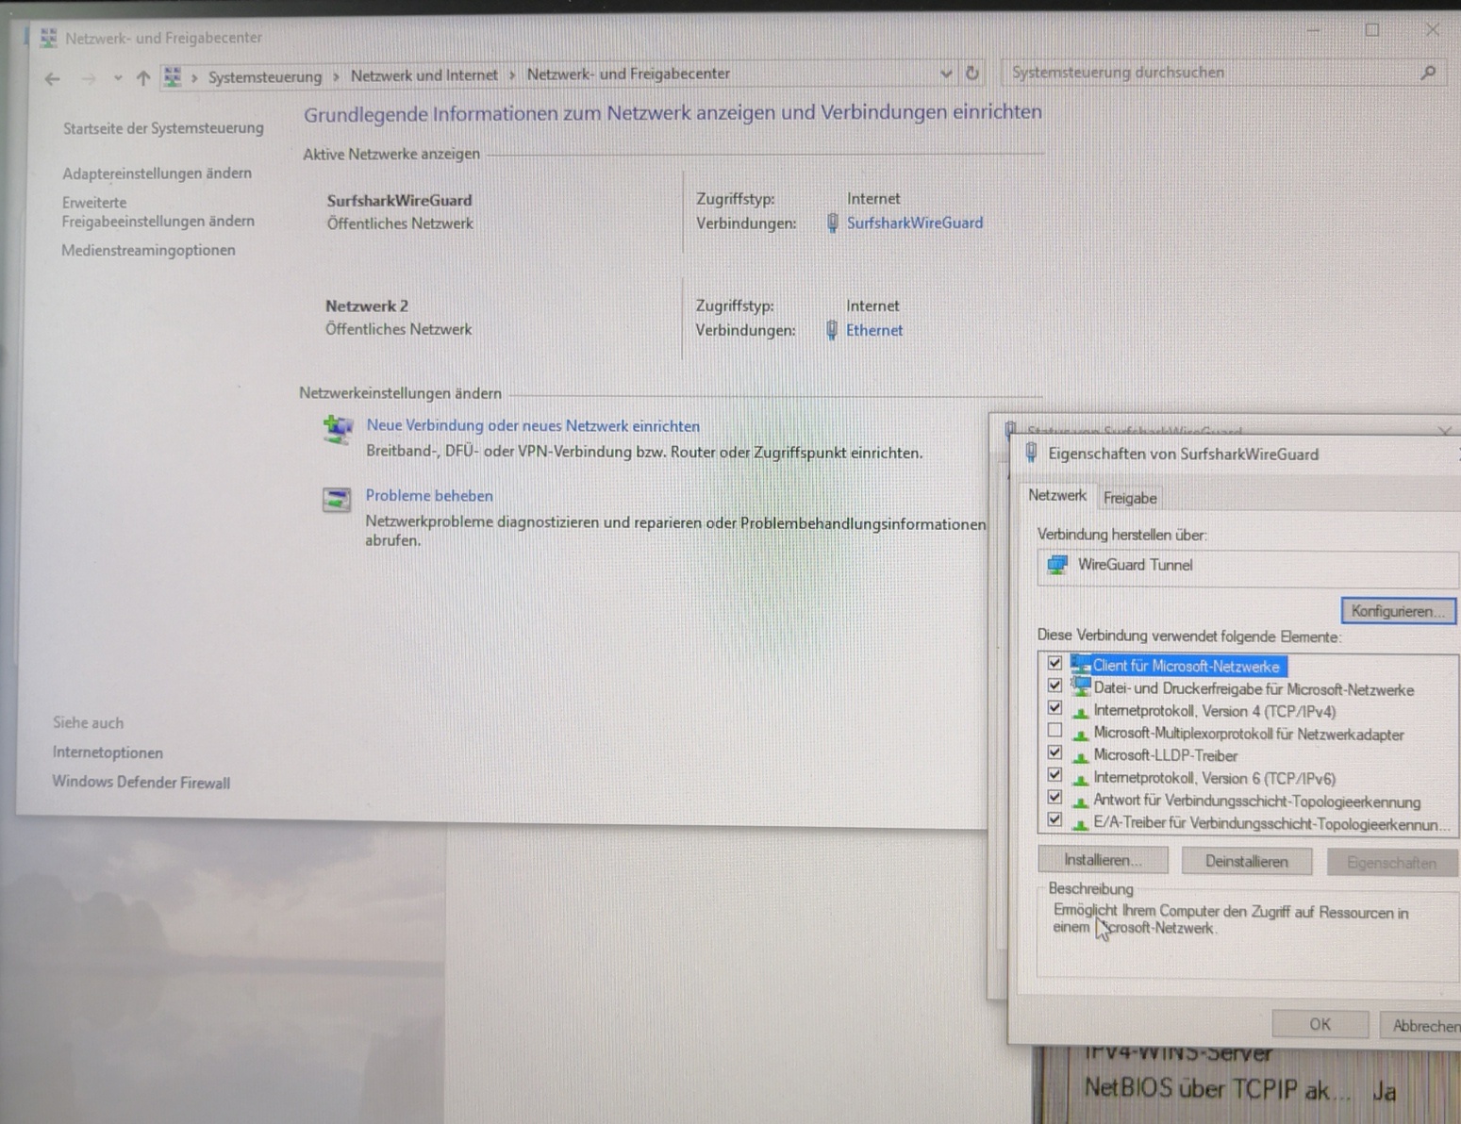Select the E/A-Treiber item icon

point(1081,823)
